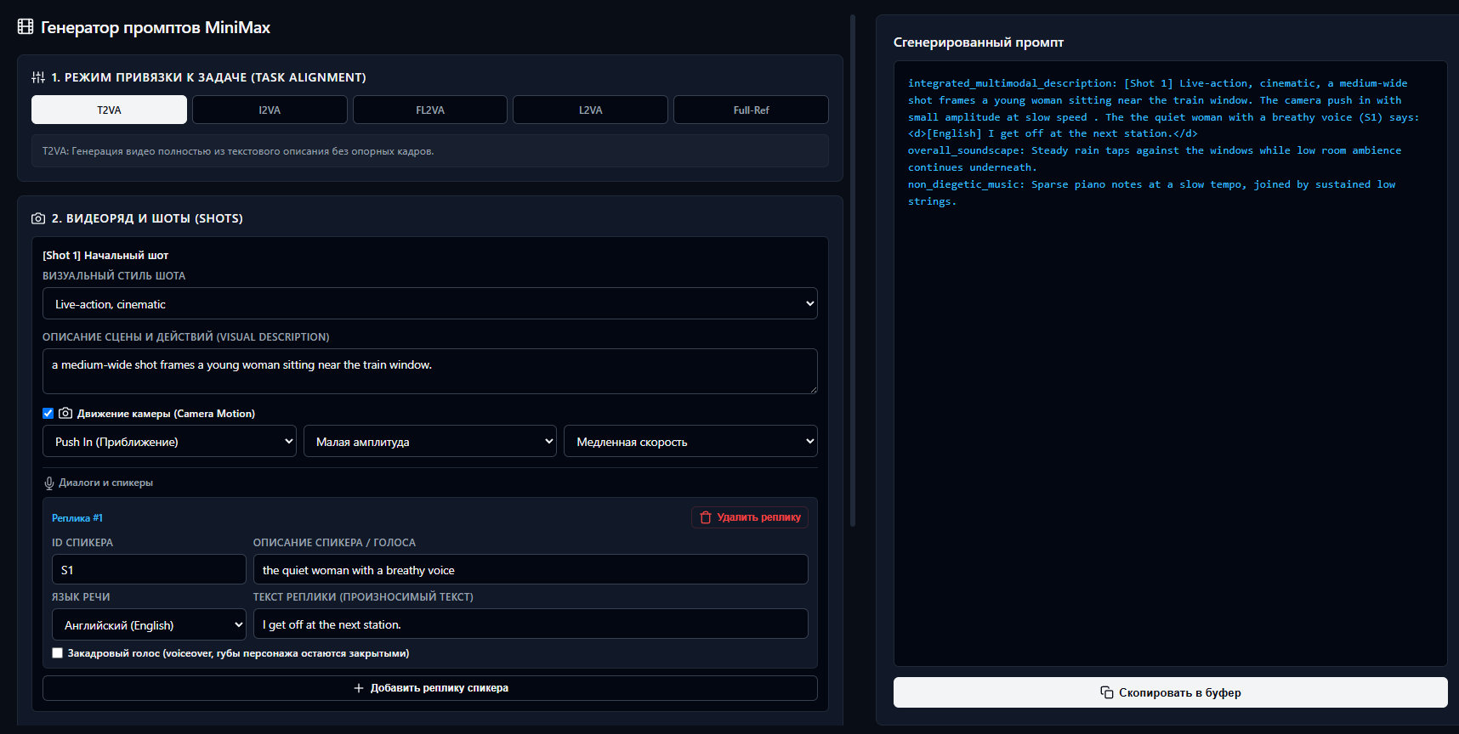Switch to the L2VA mode tab
Viewport: 1459px width, 734px height.
point(590,110)
